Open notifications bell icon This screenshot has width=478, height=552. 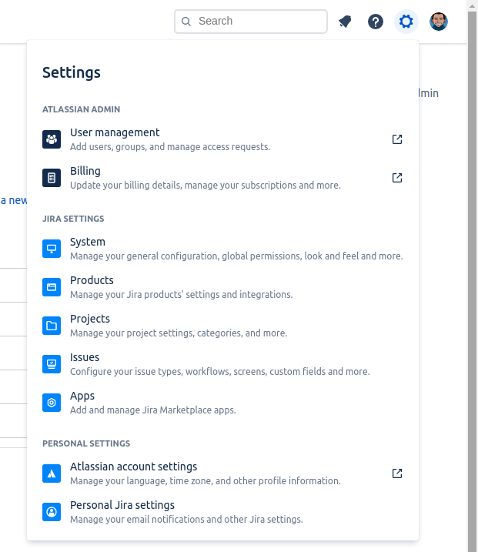(x=345, y=22)
